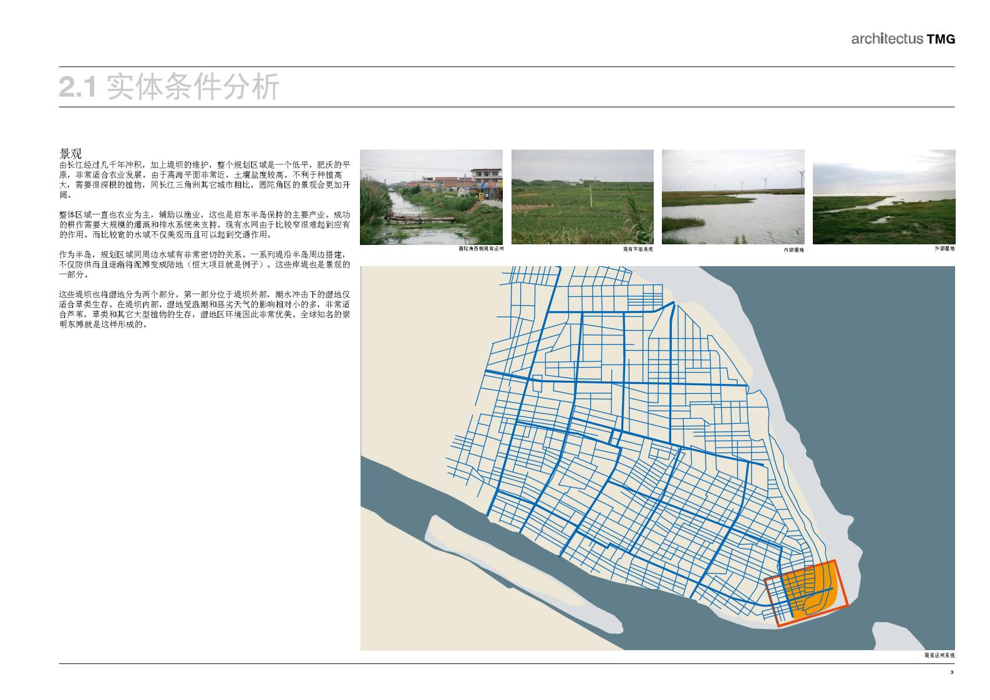Click the caption '外部湿地'
The width and height of the screenshot is (990, 700).
pyautogui.click(x=945, y=249)
